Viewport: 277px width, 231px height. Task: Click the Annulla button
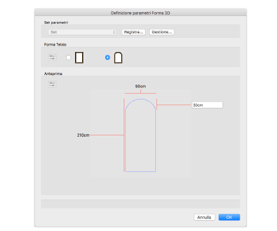tap(205, 218)
